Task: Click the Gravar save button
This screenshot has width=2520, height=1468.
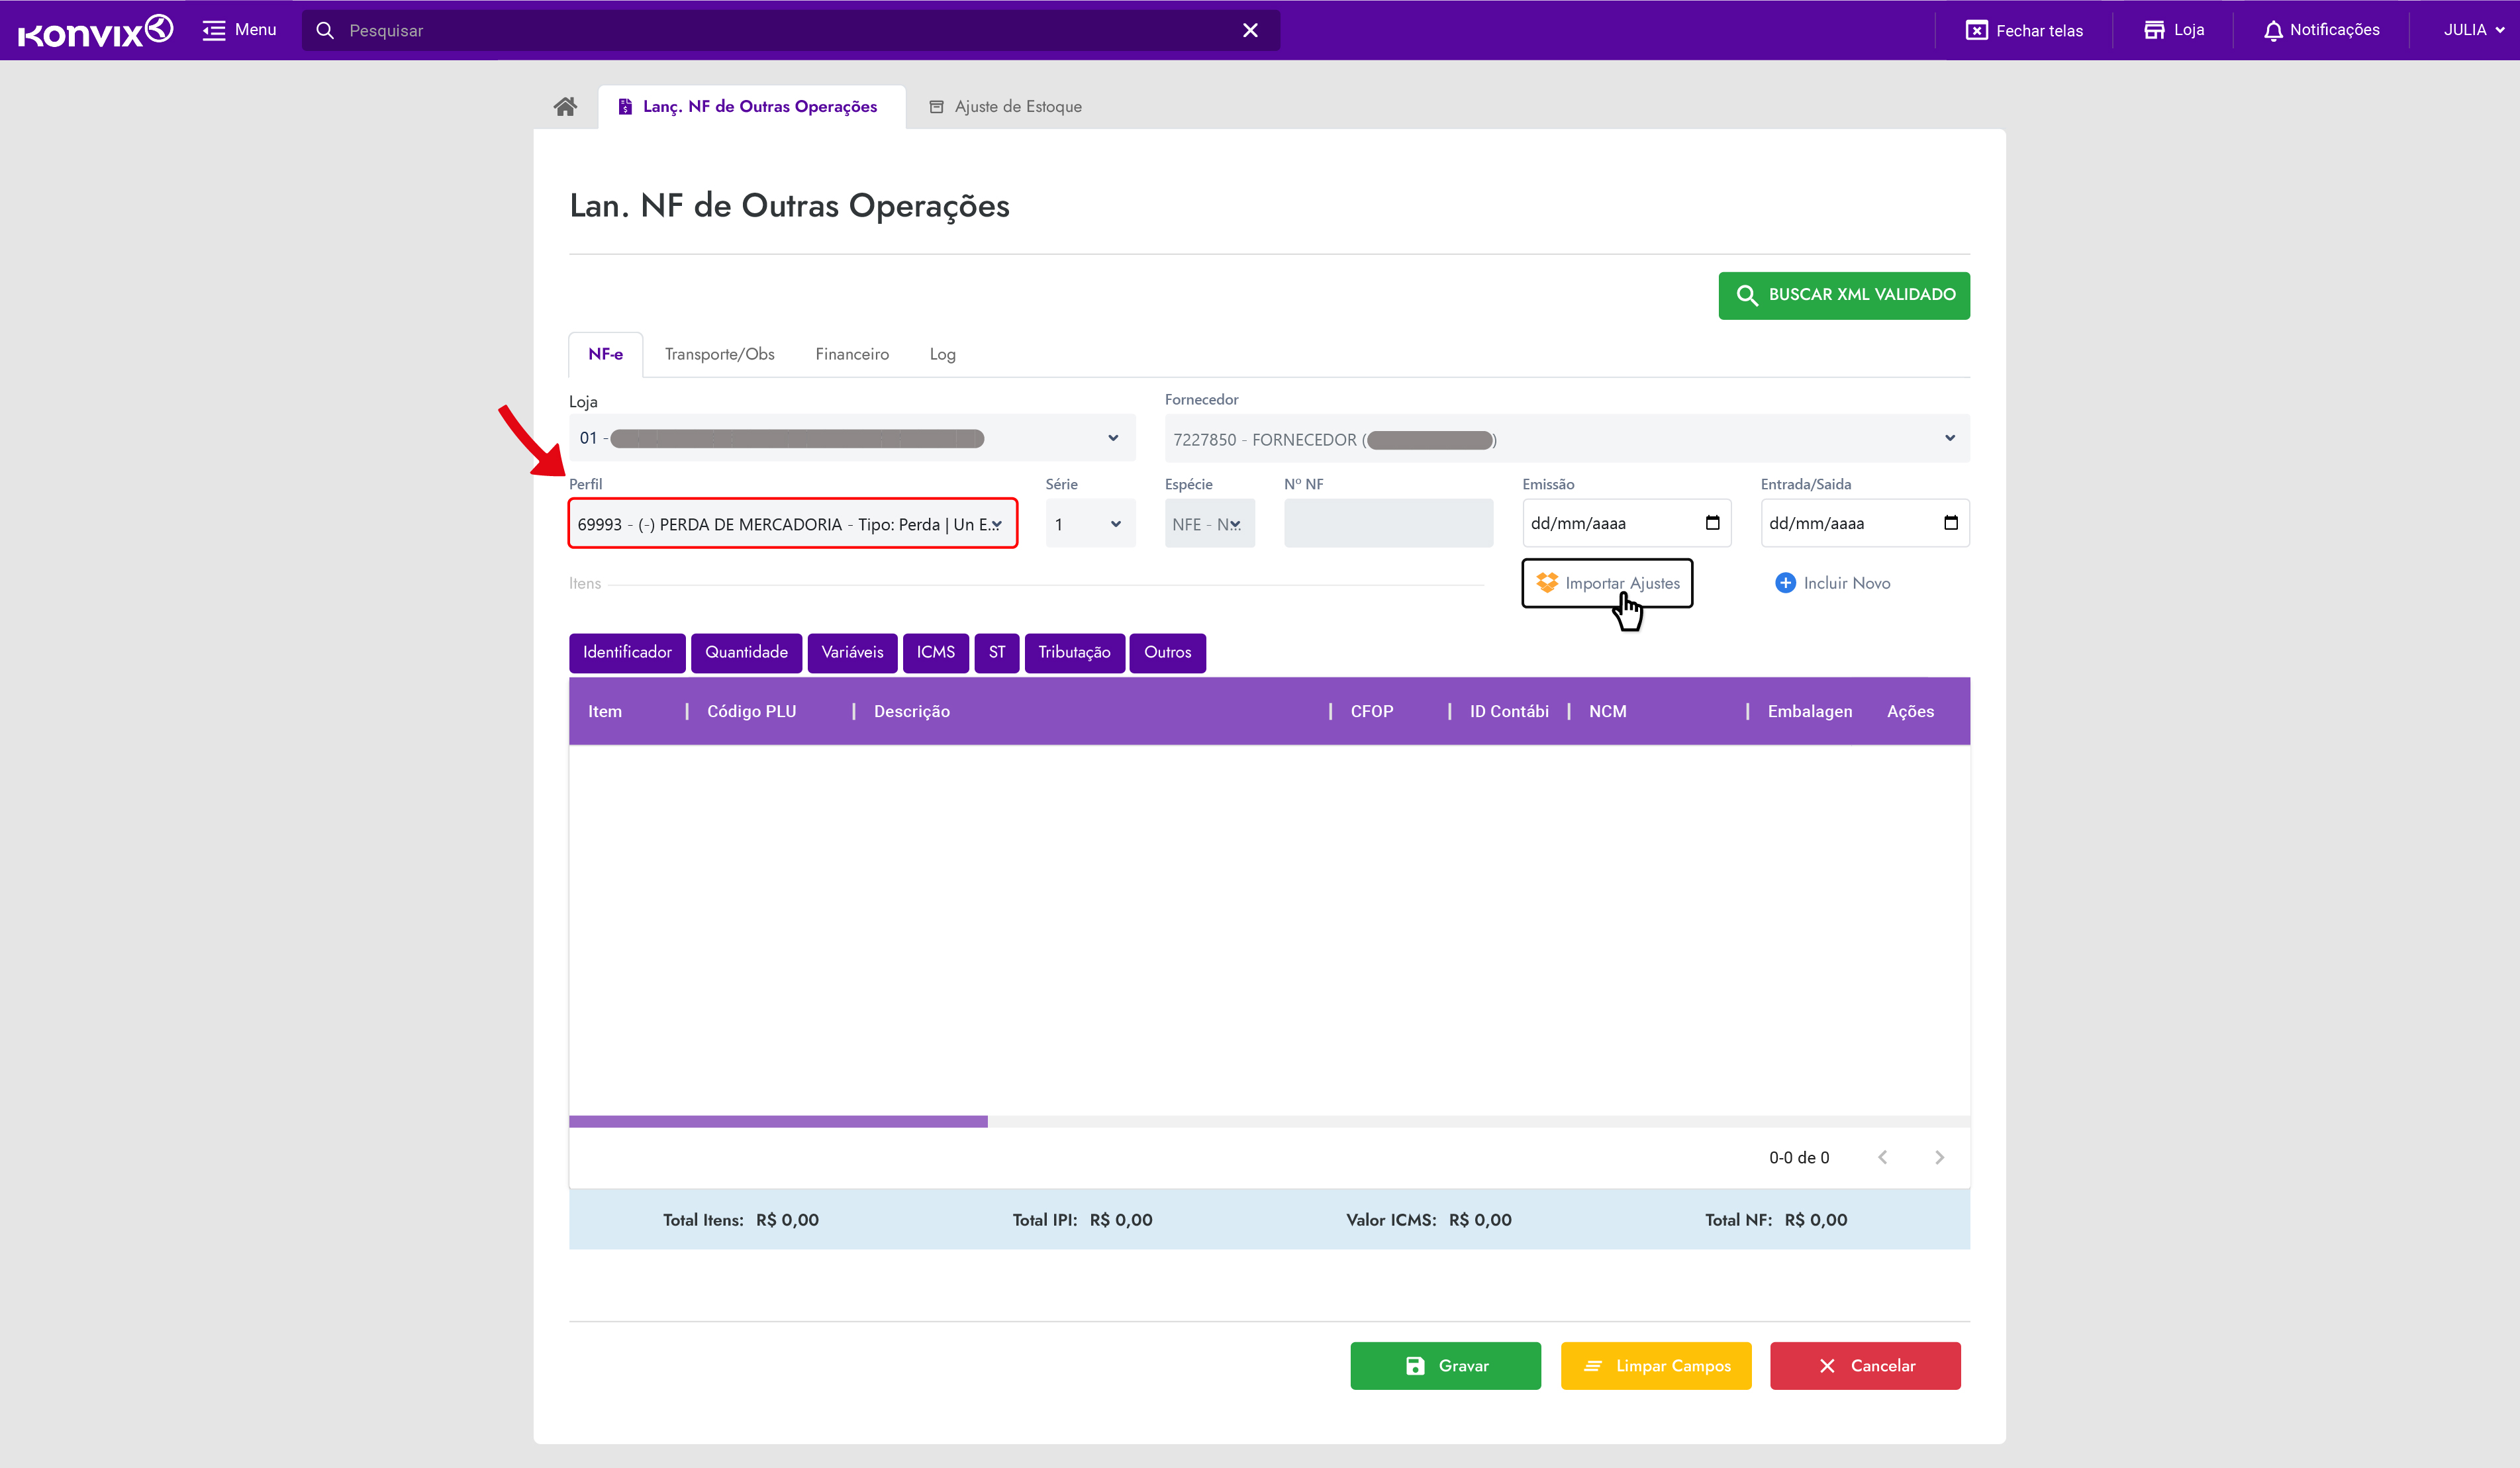Action: click(1445, 1365)
